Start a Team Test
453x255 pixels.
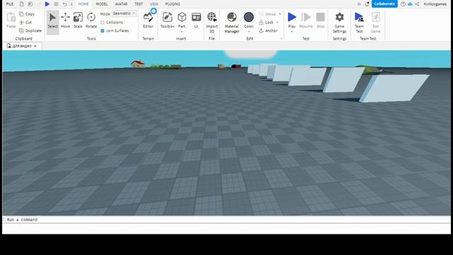pos(359,23)
